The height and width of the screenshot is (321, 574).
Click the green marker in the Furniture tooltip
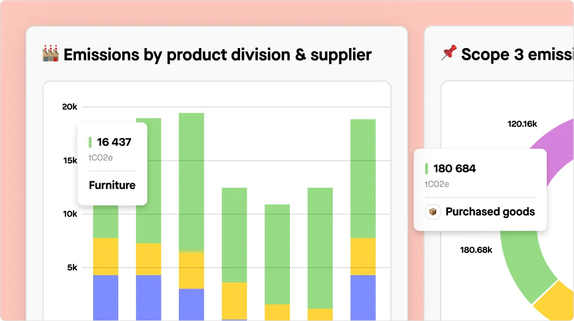(x=90, y=142)
